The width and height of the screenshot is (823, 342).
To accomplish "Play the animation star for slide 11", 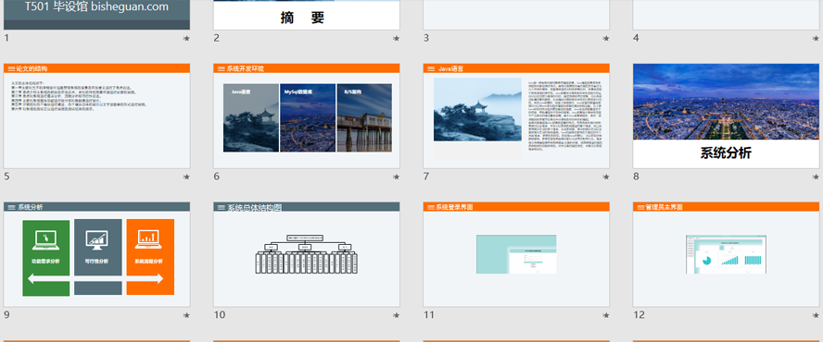I will pos(606,315).
